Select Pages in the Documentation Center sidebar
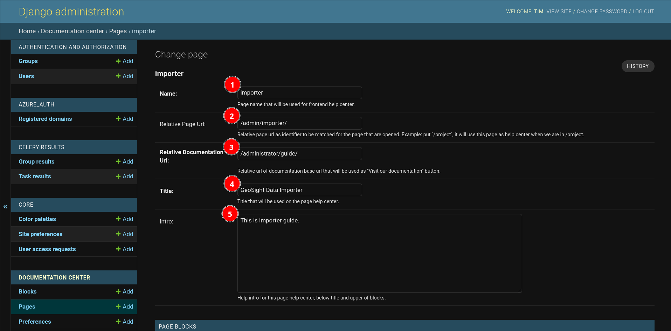Screen dimensions: 671x331 pos(27,306)
